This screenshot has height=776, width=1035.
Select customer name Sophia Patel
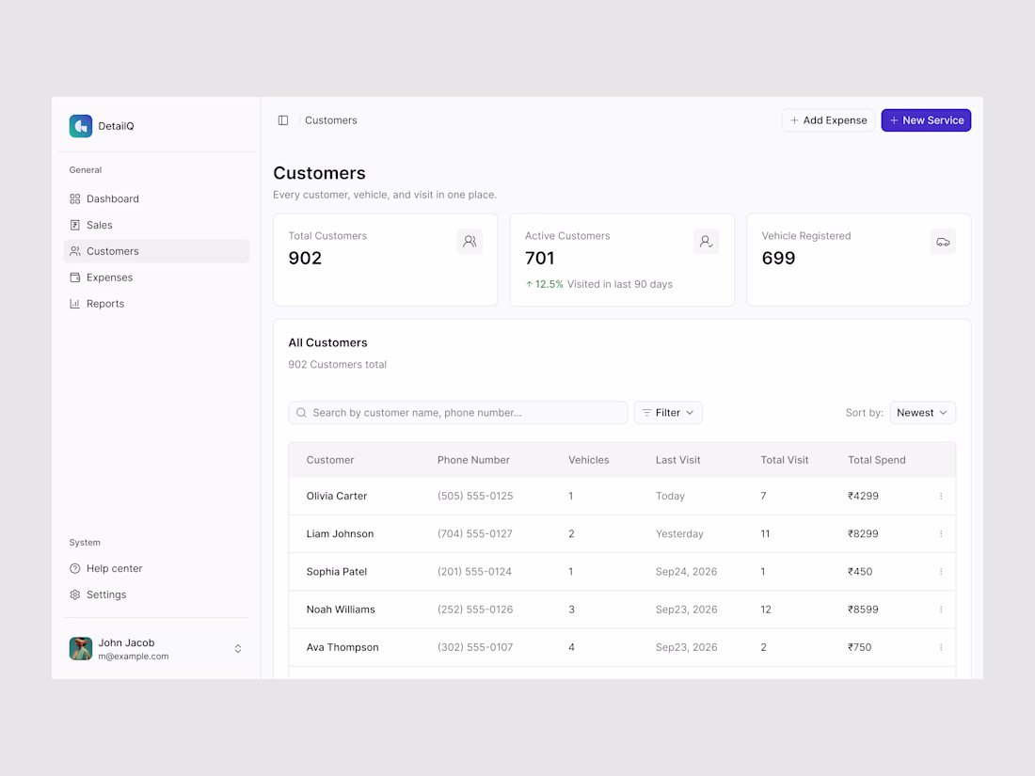point(337,572)
